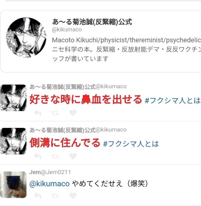Like the 側溝に住んでる tweet

click(73, 156)
